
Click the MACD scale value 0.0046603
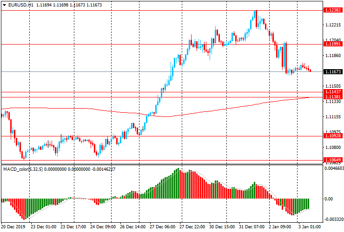click(x=334, y=168)
